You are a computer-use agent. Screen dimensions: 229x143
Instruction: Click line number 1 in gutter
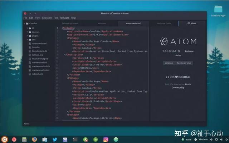[58, 28]
